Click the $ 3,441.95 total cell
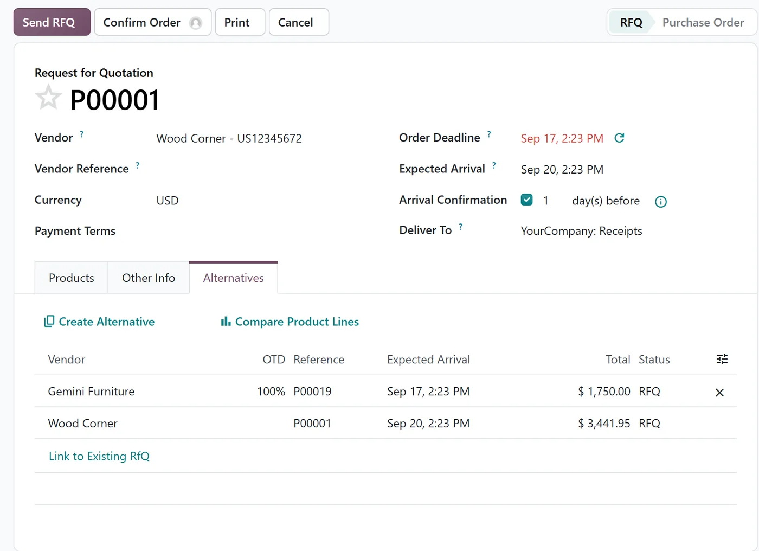 tap(604, 424)
